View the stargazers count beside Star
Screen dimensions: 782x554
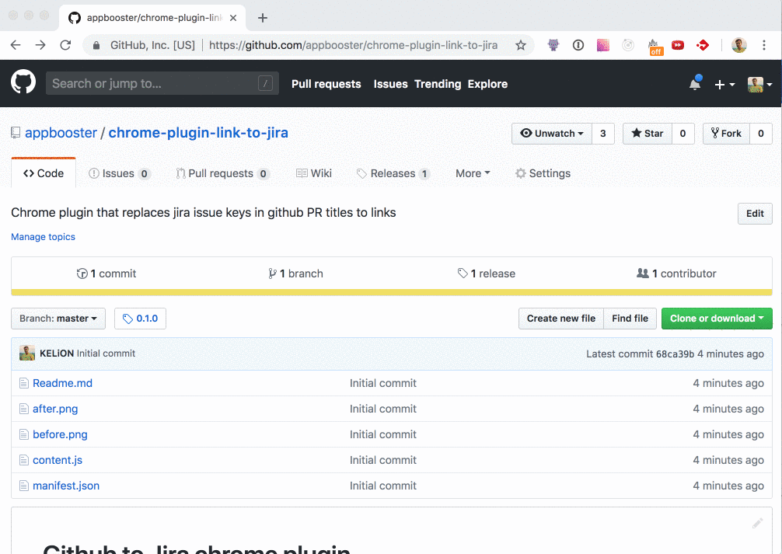683,134
